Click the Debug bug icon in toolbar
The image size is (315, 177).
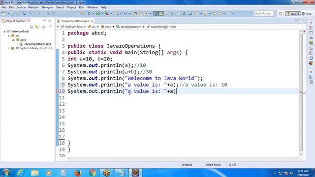[89, 13]
